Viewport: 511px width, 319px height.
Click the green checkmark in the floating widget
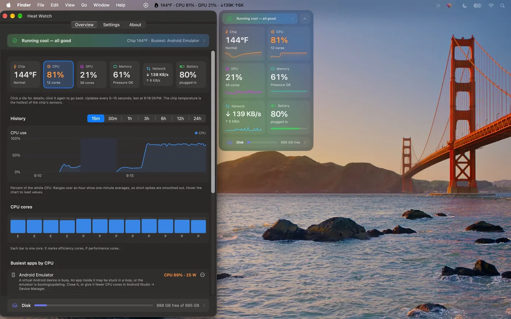[230, 19]
